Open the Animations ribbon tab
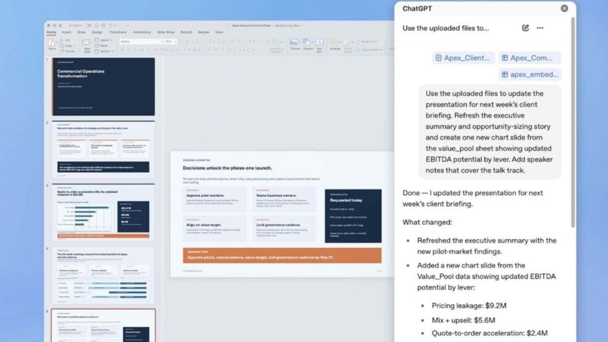This screenshot has height=342, width=608. (142, 32)
